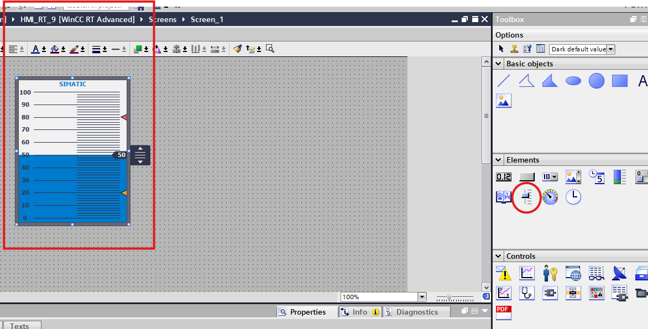Open the 100% zoom level dropdown
The height and width of the screenshot is (329, 648).
[422, 297]
